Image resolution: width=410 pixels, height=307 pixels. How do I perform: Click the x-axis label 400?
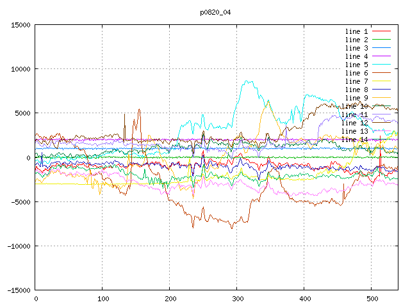(305, 299)
